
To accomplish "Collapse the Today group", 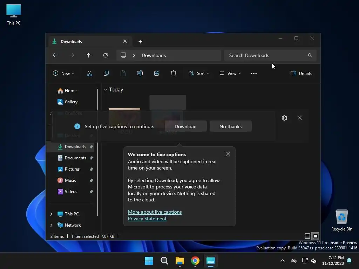I will click(x=106, y=90).
